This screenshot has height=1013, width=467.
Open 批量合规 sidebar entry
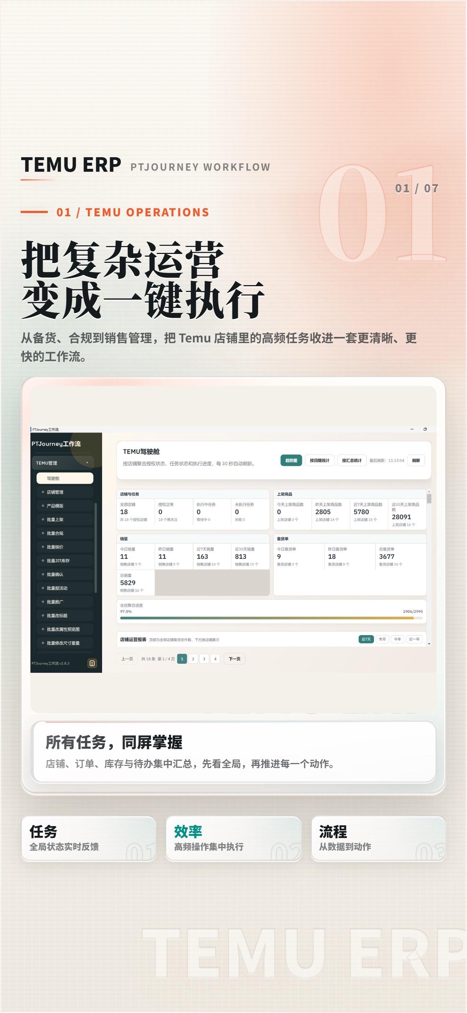click(x=65, y=533)
